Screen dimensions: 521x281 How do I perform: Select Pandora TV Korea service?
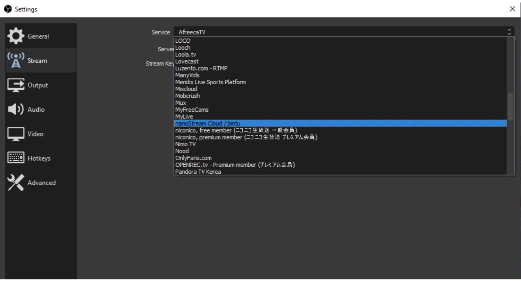[x=340, y=172]
